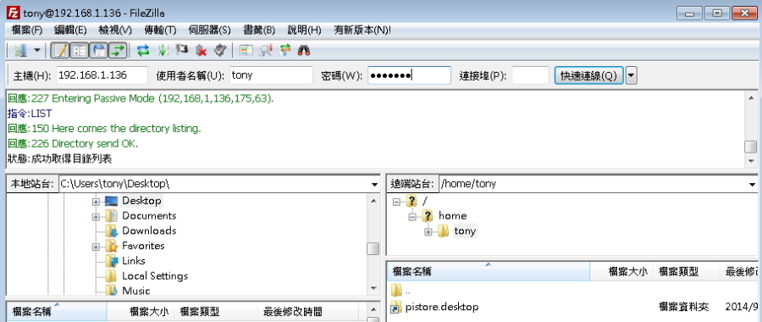Select Favorites in the local tree
This screenshot has height=322, width=762.
pos(143,246)
